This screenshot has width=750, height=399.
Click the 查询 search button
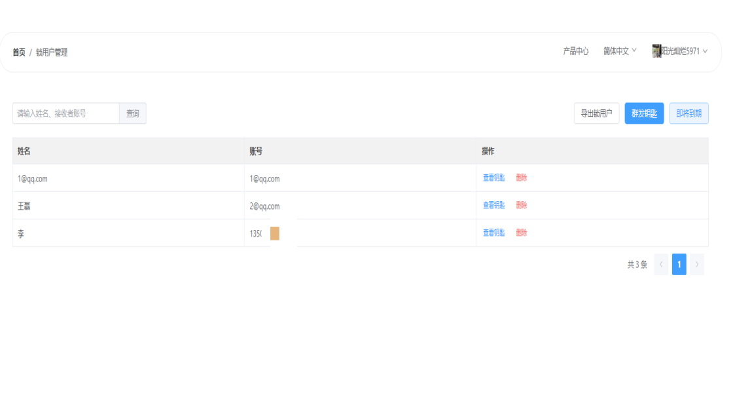coord(133,113)
